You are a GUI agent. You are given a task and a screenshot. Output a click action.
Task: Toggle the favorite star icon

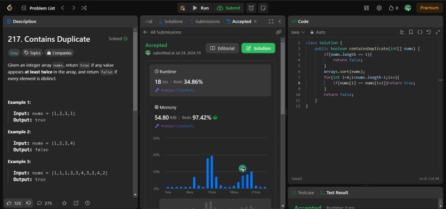click(64, 203)
